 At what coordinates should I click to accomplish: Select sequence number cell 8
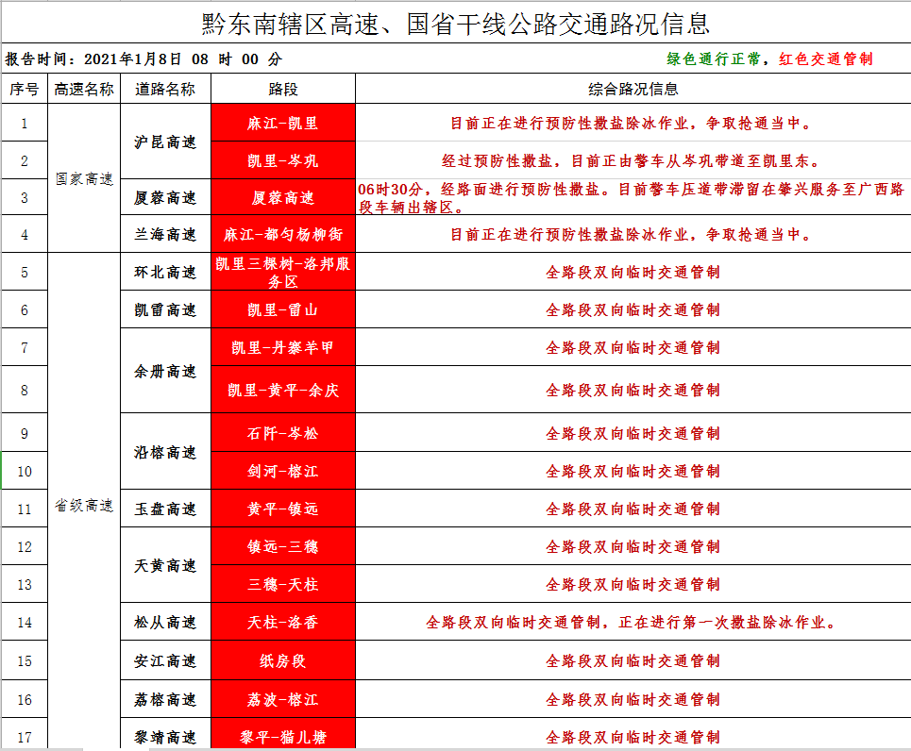[25, 390]
